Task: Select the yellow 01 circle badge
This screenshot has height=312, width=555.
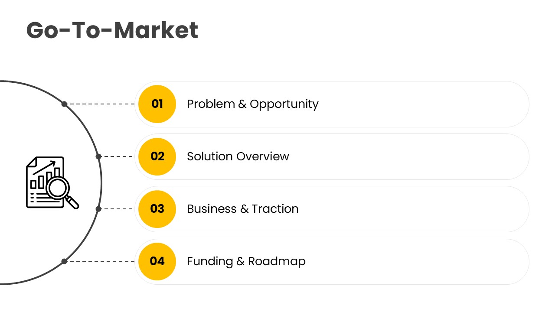Action: pyautogui.click(x=157, y=104)
